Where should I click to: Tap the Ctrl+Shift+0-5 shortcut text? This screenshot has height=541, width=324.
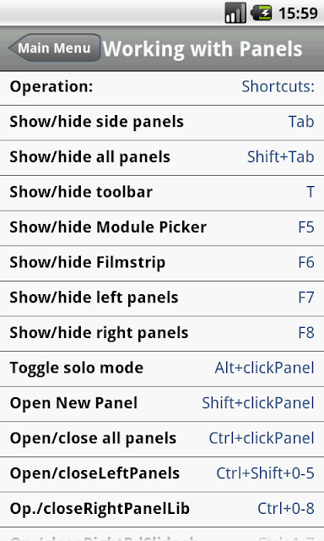tap(265, 473)
